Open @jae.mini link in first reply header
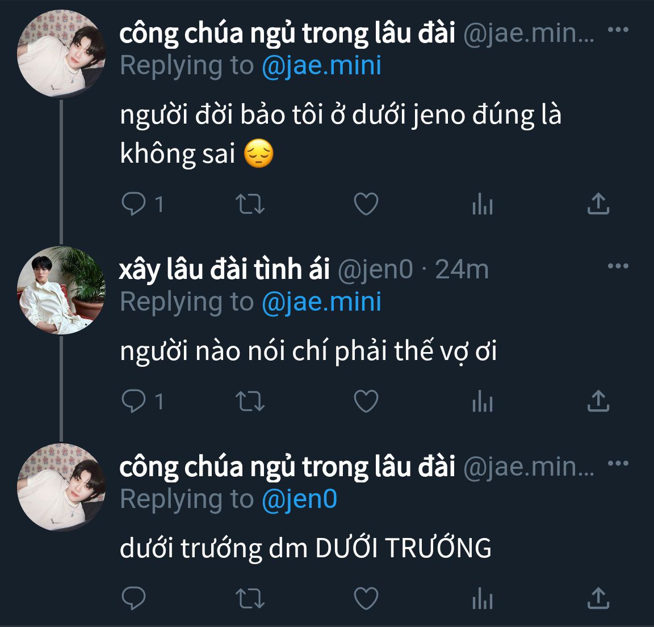This screenshot has height=627, width=654. [x=321, y=66]
